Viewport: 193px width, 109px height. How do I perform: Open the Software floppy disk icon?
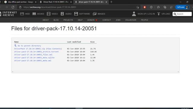coord(76,14)
